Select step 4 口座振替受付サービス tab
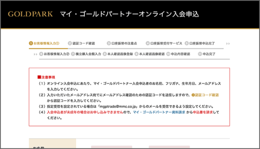 (164, 43)
